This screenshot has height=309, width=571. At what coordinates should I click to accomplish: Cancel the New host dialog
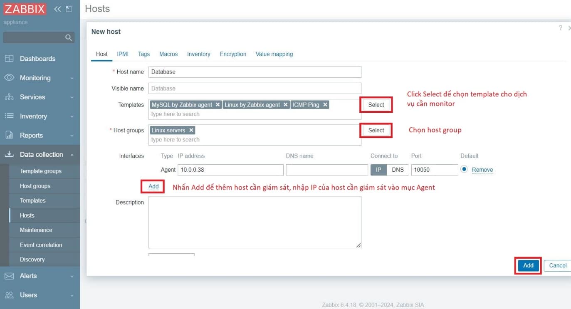558,265
